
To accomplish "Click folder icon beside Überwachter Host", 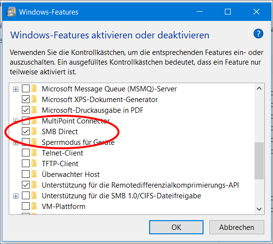I will point(34,174).
